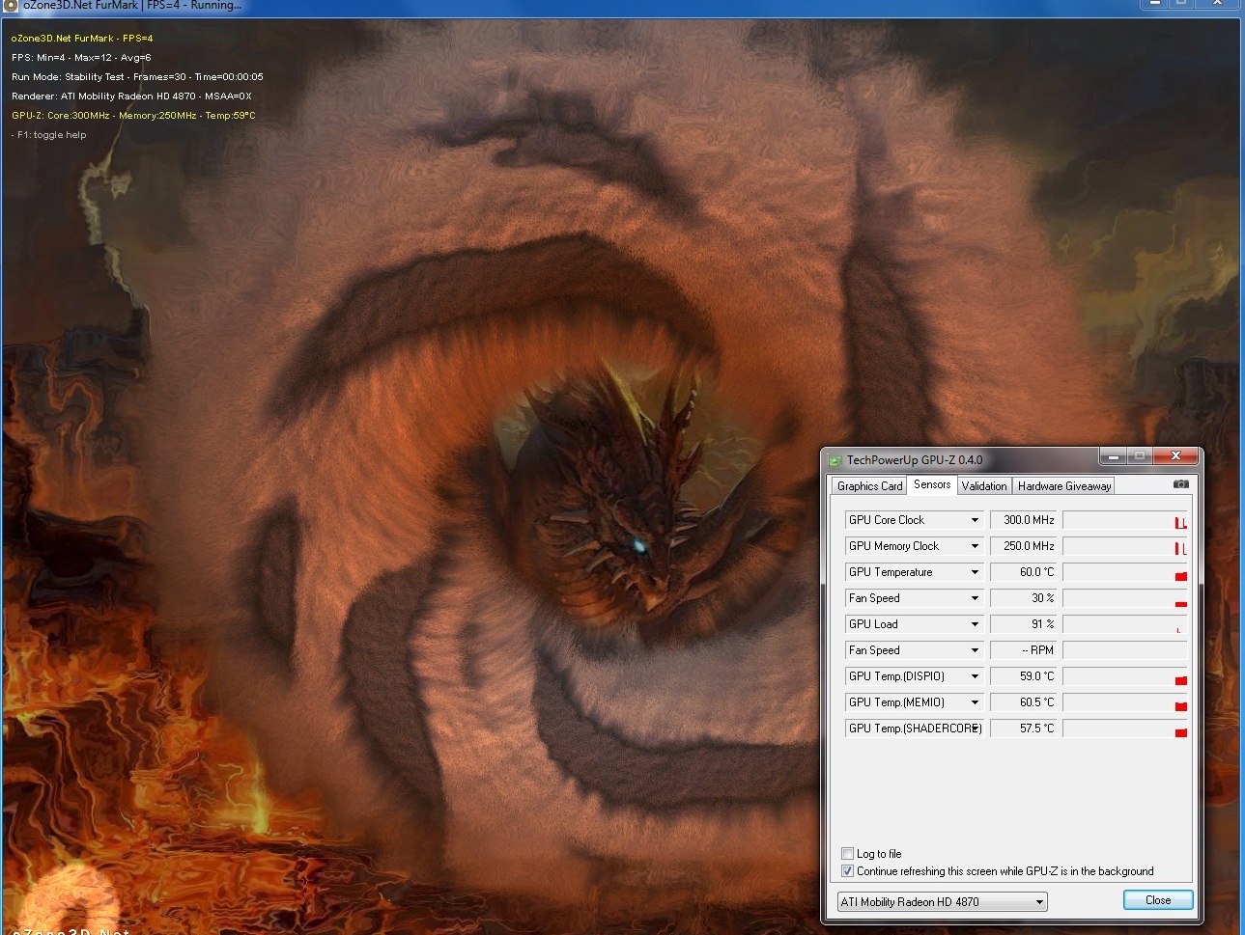Minimize the FurMark window
1245x935 pixels.
[1154, 3]
